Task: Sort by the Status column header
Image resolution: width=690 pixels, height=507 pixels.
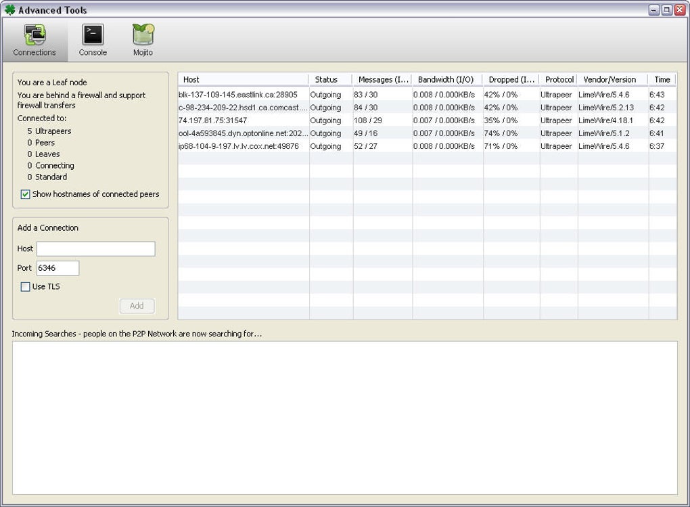Action: 331,80
